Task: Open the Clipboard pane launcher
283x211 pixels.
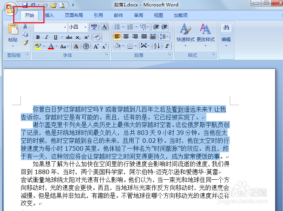Action: [28, 54]
